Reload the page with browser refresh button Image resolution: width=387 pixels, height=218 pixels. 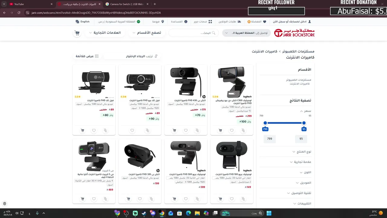tap(19, 13)
